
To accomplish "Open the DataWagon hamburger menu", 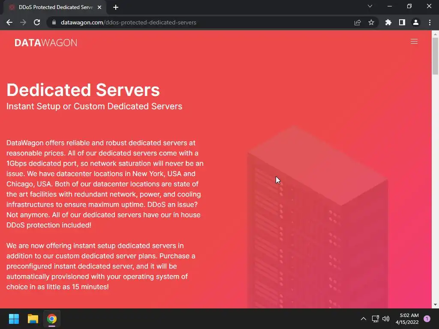I will 414,42.
